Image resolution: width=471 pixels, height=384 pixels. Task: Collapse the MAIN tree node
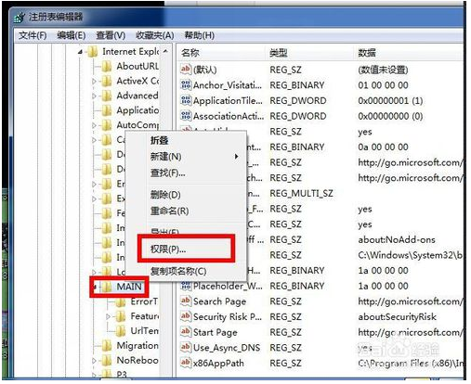point(95,288)
